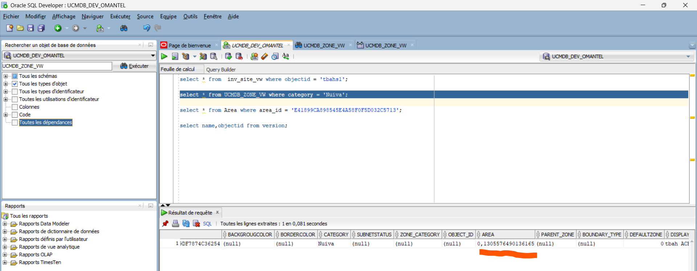Refresh the query result grid
The image size is (697, 271).
[186, 224]
